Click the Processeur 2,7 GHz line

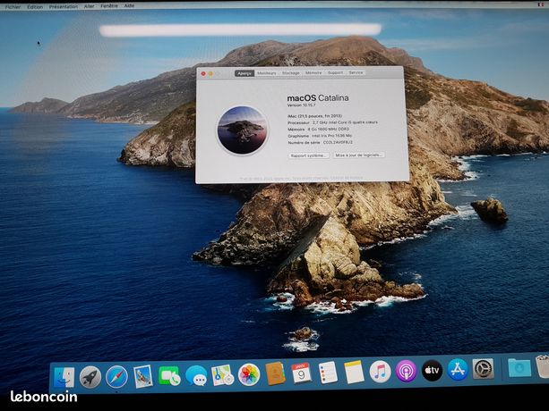(332, 122)
